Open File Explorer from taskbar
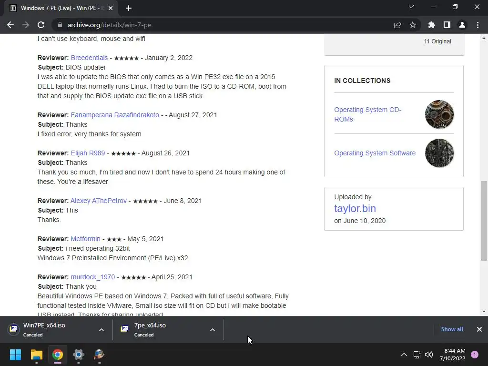The image size is (488, 366). coord(36,355)
